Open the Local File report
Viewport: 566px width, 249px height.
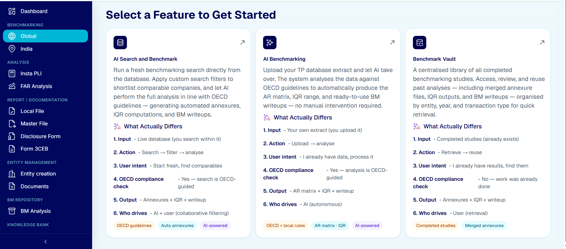point(45,111)
